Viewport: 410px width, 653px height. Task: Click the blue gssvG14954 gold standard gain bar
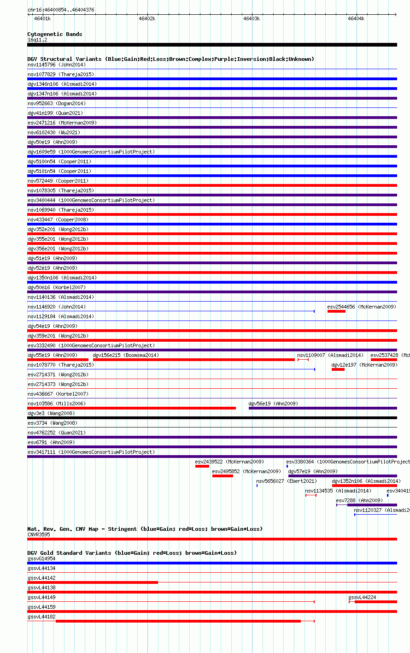point(212,563)
